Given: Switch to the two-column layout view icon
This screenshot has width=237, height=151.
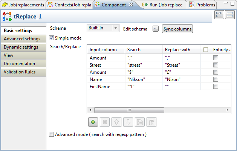Looking at the screenshot, I should tap(219, 15).
